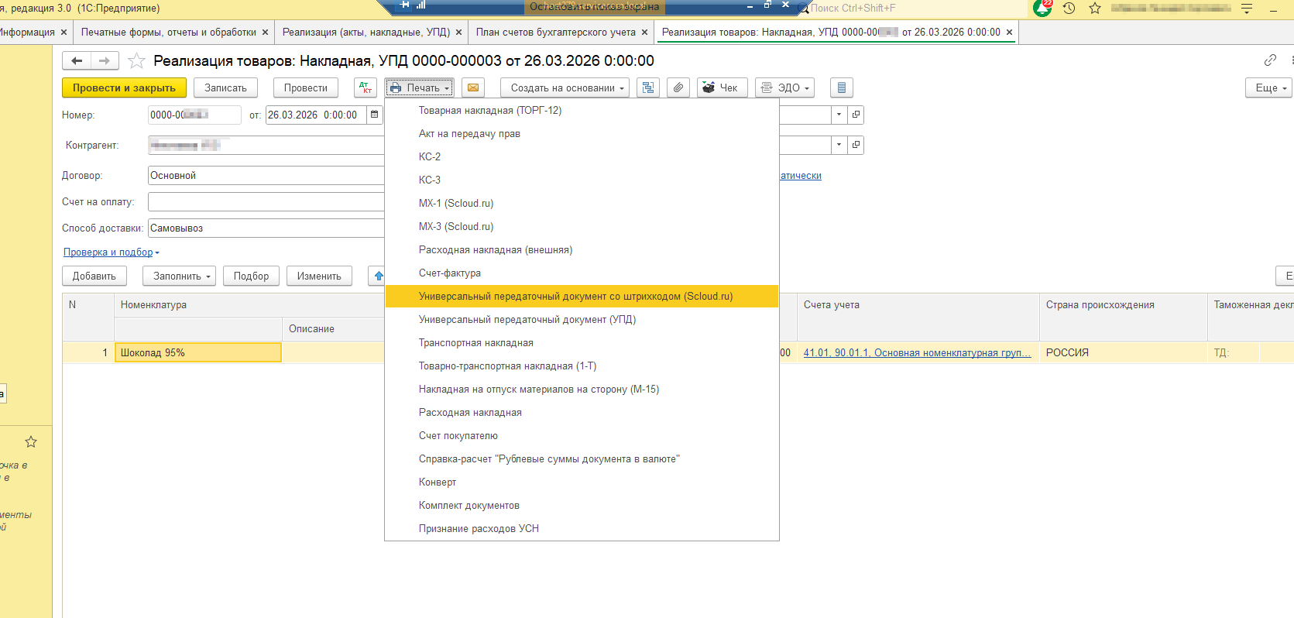Select Комплект документов
Image resolution: width=1294 pixels, height=618 pixels.
pos(582,506)
